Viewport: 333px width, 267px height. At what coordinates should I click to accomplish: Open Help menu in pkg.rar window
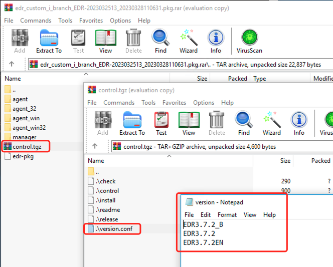(144, 21)
